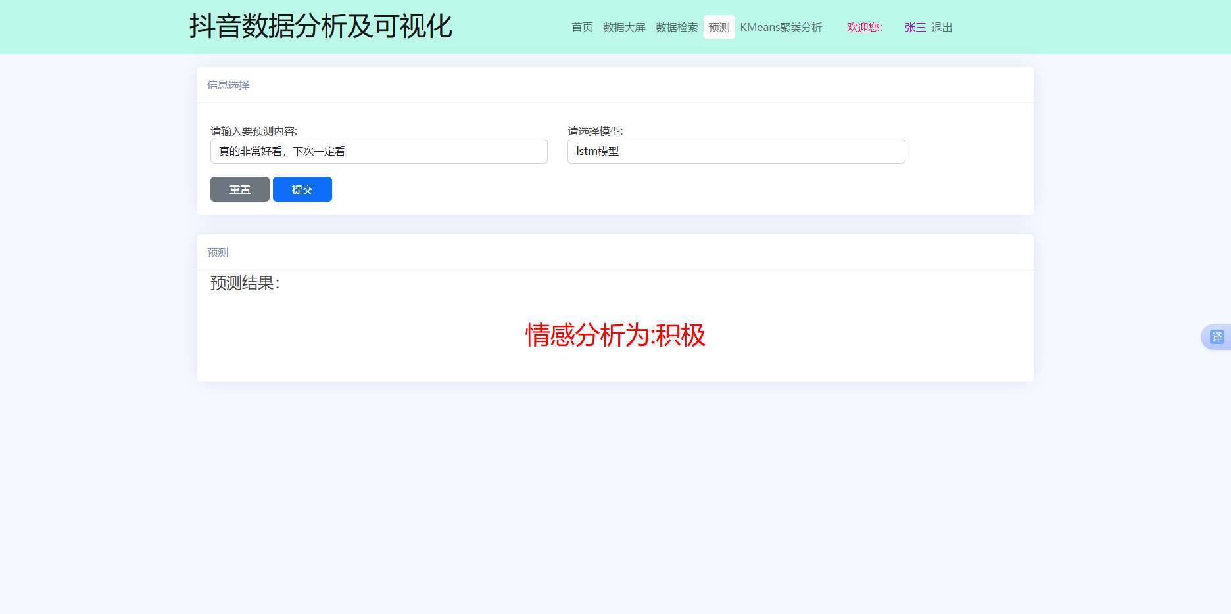Click the 请输入要预测内容 label
The width and height of the screenshot is (1231, 614).
254,131
